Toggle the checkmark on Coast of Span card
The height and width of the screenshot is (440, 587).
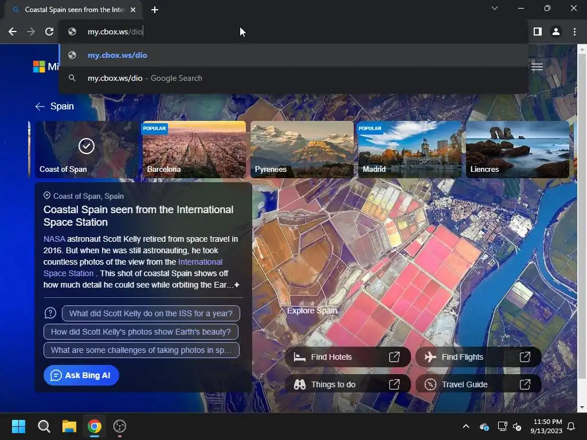click(87, 146)
